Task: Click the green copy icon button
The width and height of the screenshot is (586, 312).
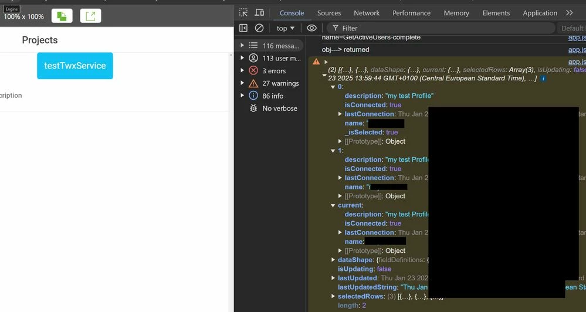Action: click(x=62, y=16)
